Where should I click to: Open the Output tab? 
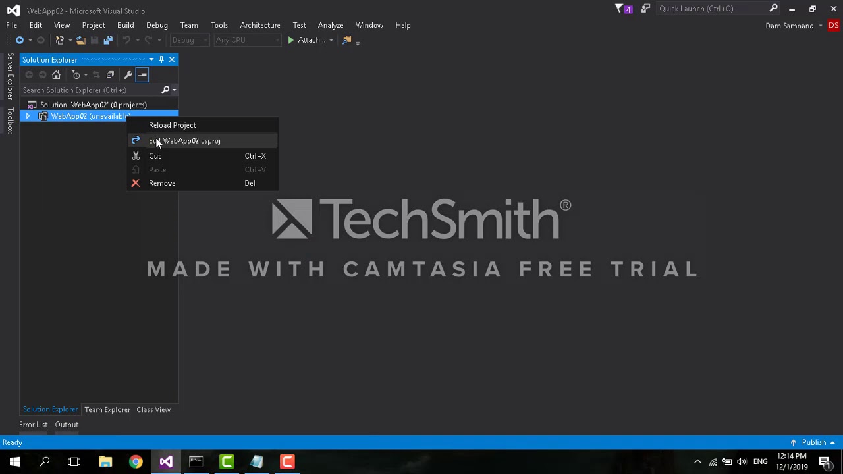[67, 425]
